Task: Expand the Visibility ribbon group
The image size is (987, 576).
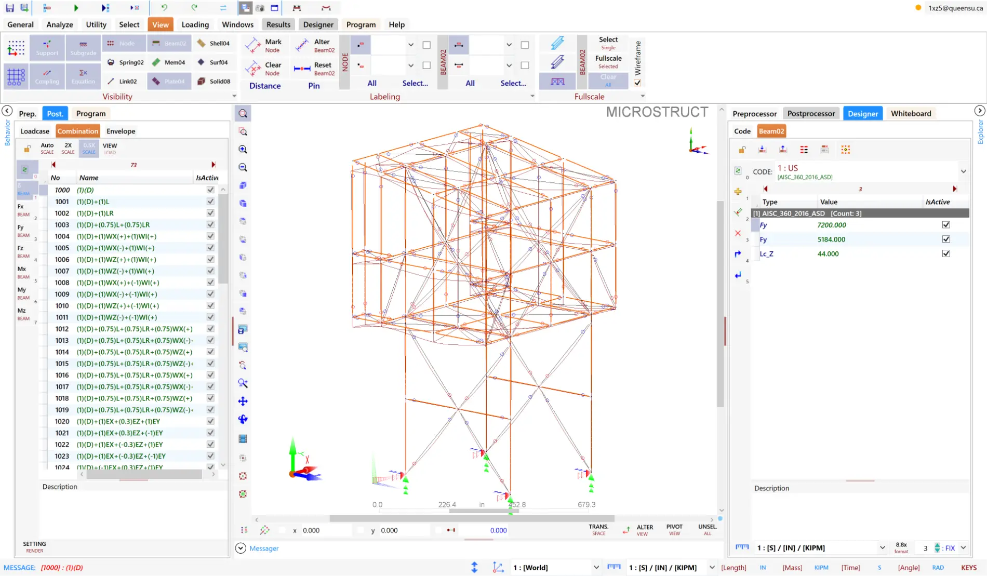Action: pos(234,96)
